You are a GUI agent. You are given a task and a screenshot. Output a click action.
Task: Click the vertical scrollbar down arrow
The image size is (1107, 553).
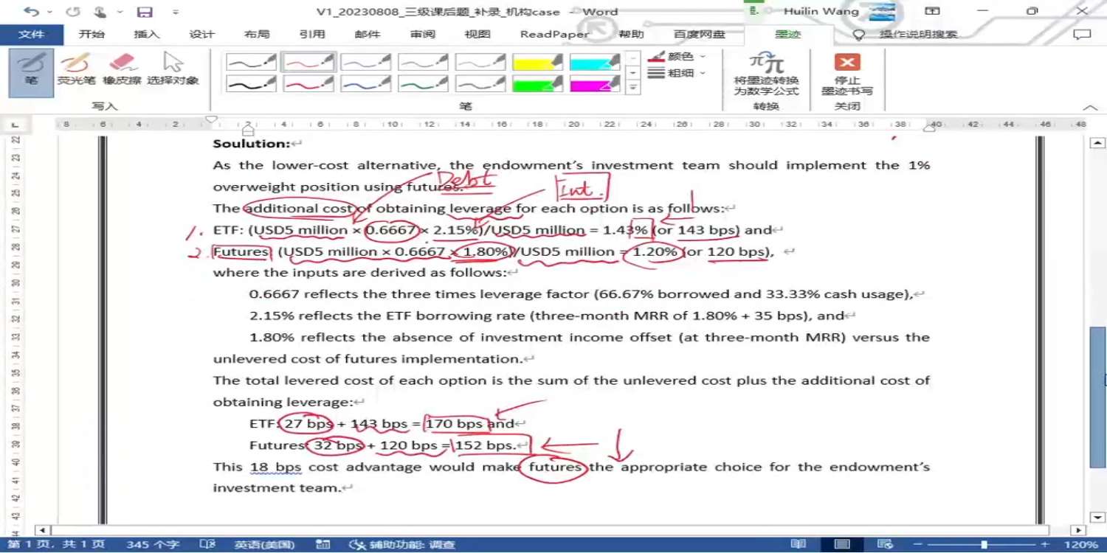click(1097, 518)
